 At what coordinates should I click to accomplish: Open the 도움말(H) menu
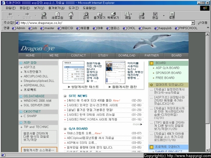[89, 8]
